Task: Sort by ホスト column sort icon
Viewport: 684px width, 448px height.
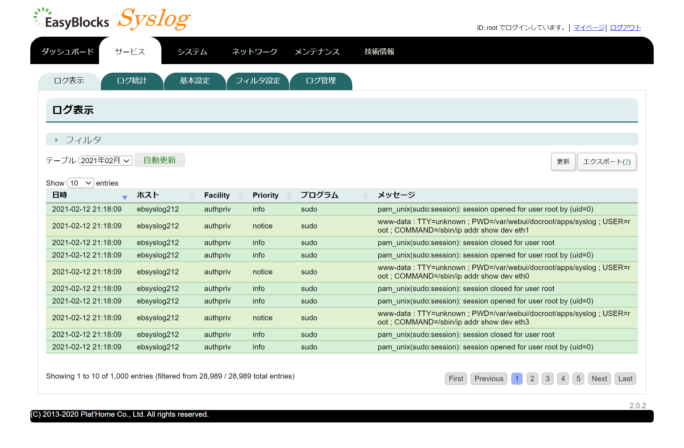Action: pos(192,195)
